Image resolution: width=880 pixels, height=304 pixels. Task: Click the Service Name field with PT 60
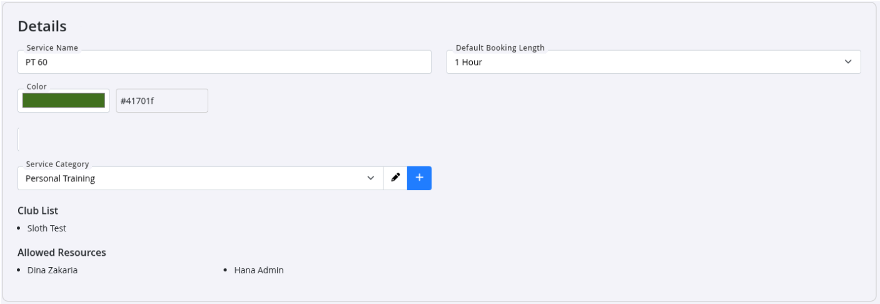click(x=225, y=62)
